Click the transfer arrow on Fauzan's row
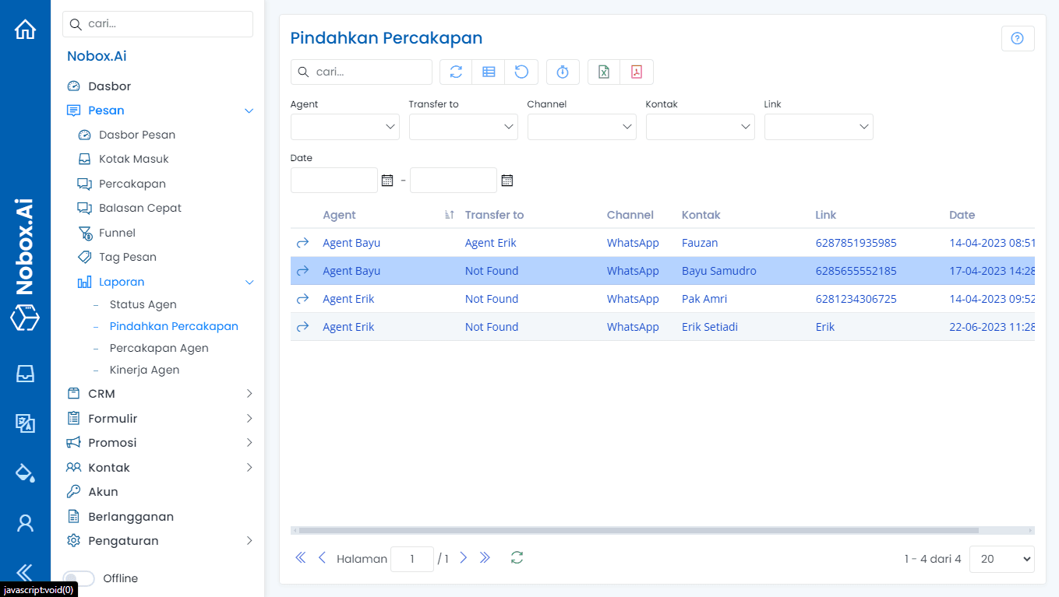 pyautogui.click(x=302, y=242)
